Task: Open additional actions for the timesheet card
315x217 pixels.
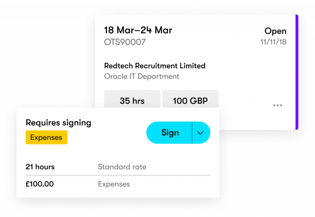Action: pyautogui.click(x=278, y=105)
